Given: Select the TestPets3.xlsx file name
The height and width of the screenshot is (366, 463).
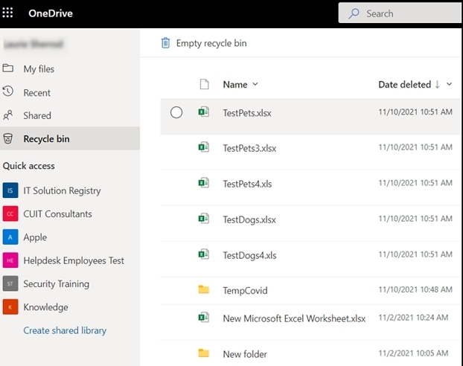Looking at the screenshot, I should point(249,148).
